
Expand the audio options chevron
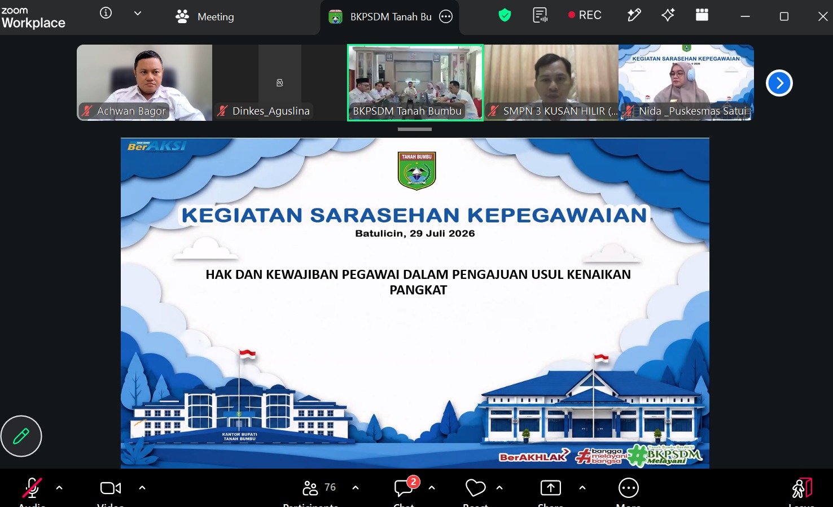click(59, 488)
